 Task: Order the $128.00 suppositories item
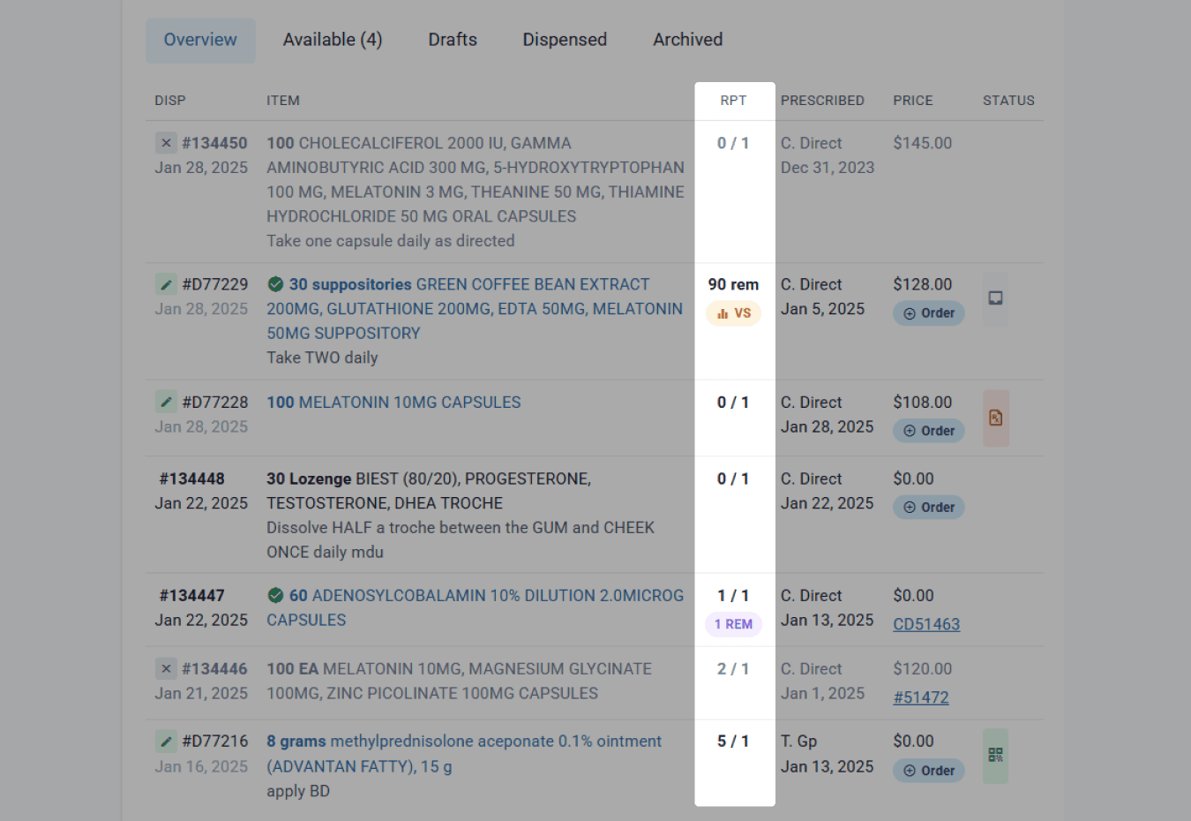[929, 313]
